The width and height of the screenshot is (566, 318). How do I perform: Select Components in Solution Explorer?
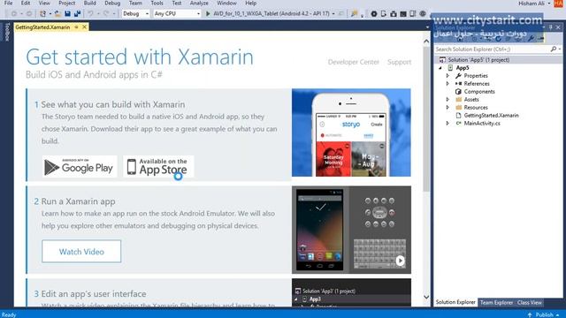pyautogui.click(x=479, y=92)
